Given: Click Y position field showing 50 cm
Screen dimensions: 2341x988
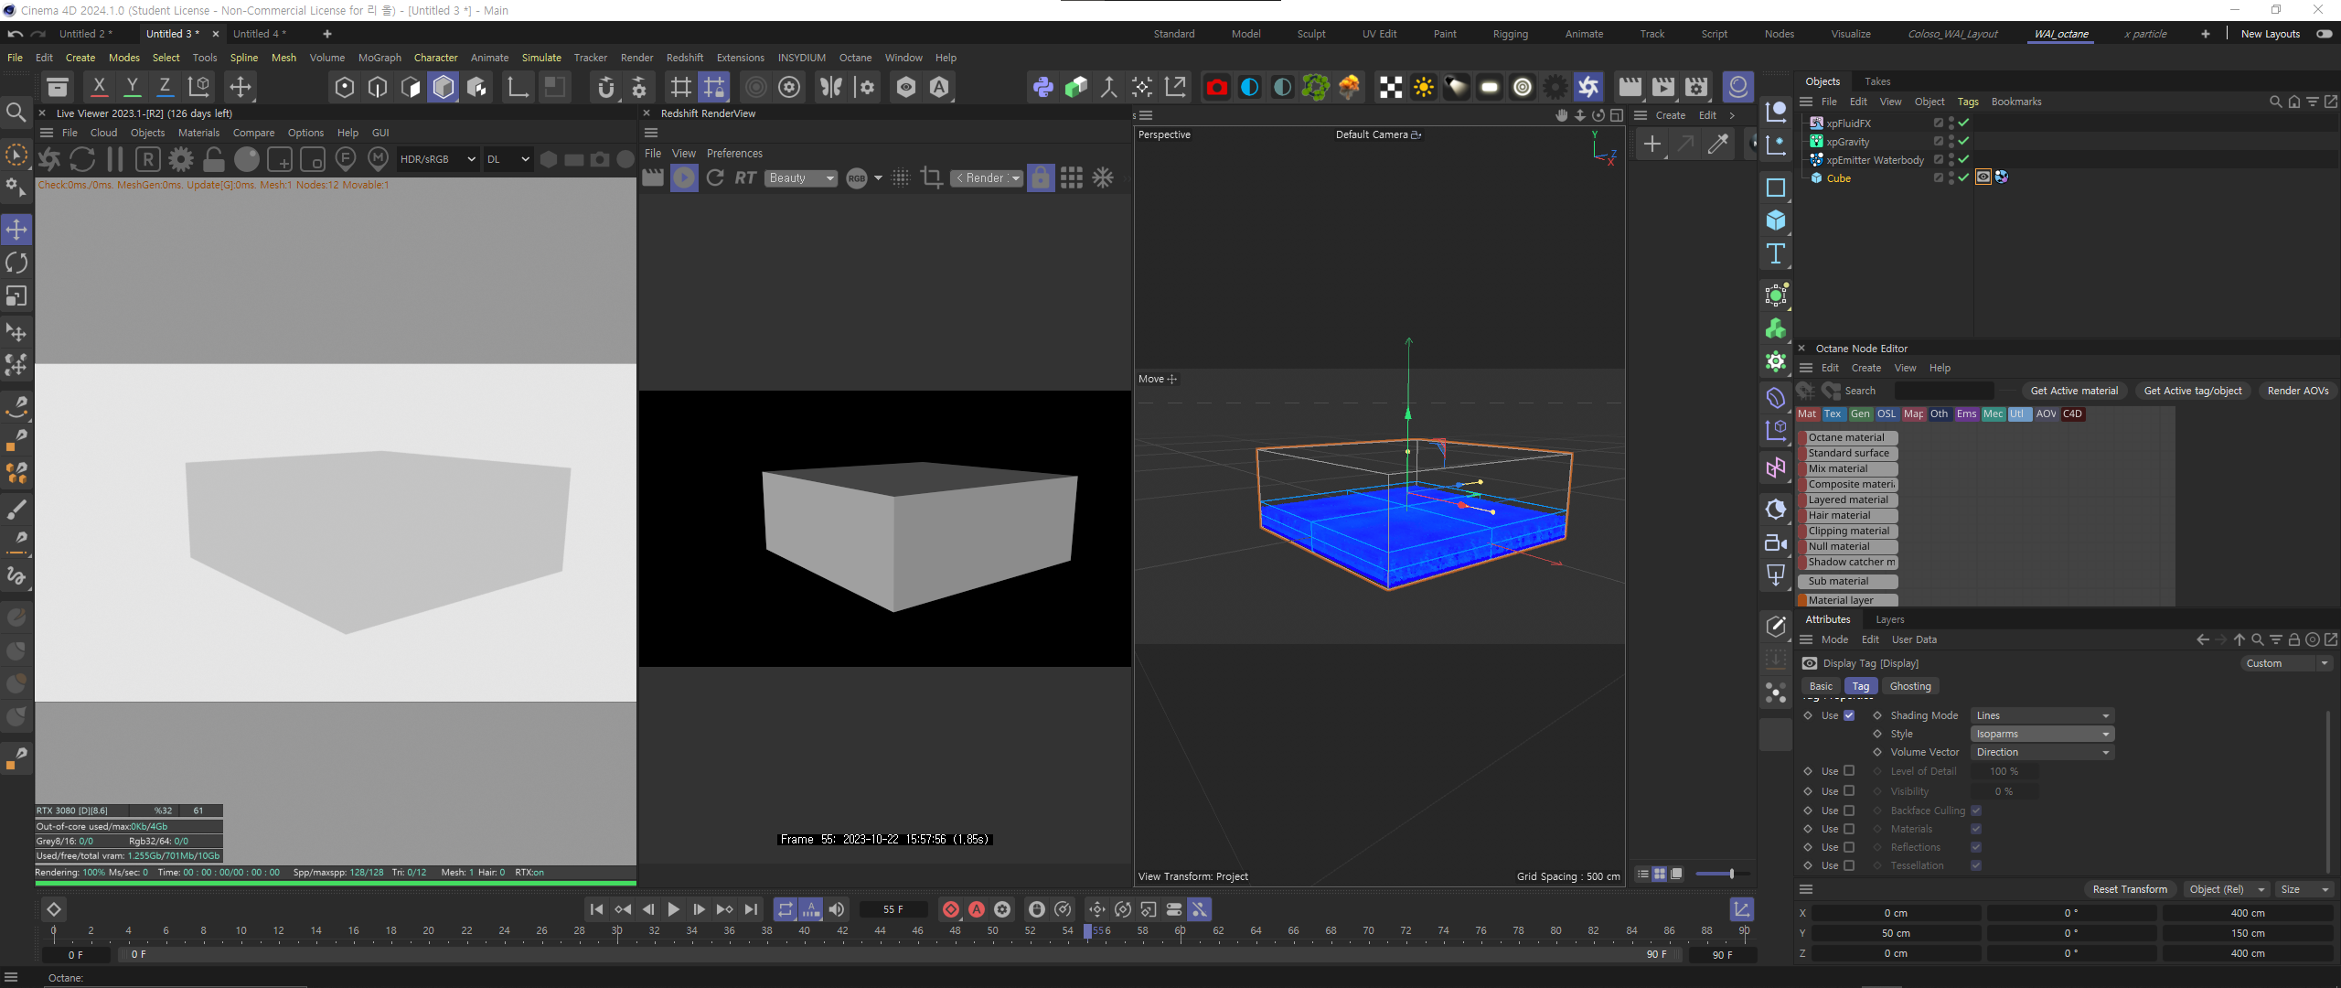Looking at the screenshot, I should pos(1896,933).
